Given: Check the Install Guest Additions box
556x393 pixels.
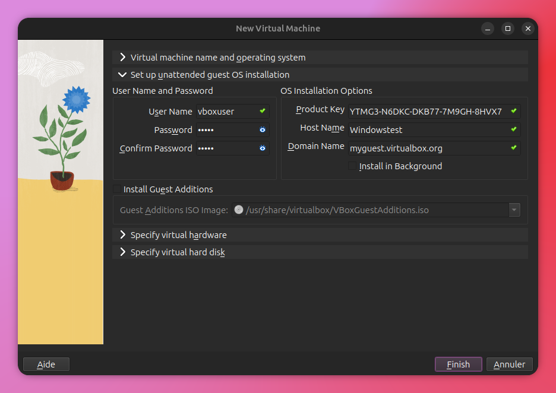Looking at the screenshot, I should (x=117, y=189).
